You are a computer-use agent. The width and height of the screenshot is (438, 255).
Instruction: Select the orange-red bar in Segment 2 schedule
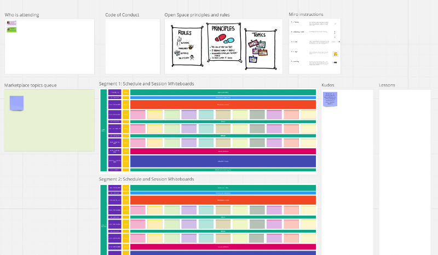coord(223,200)
